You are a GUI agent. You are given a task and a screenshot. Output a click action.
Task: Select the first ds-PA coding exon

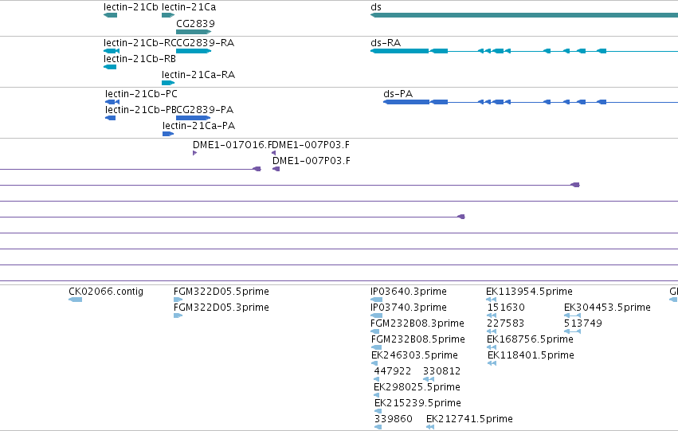pyautogui.click(x=406, y=102)
